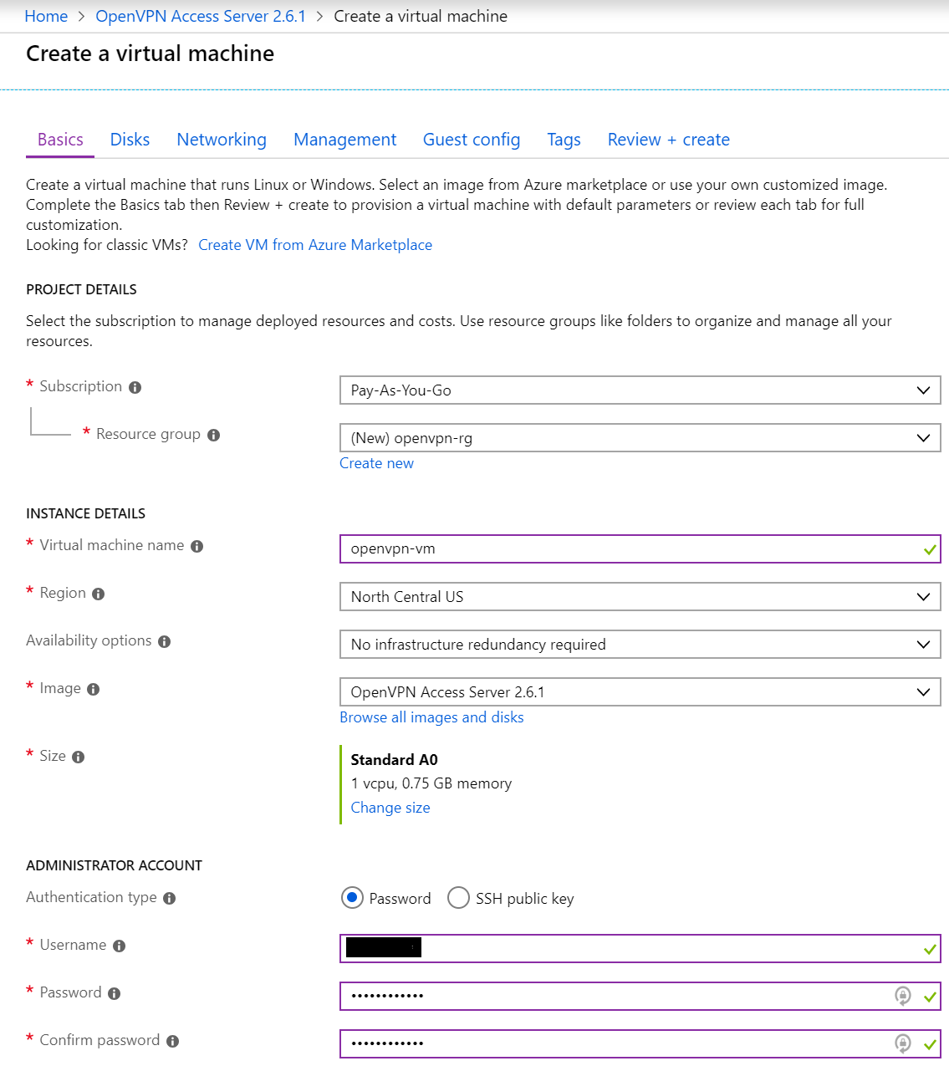949x1066 pixels.
Task: Open the Management tab
Action: [344, 140]
